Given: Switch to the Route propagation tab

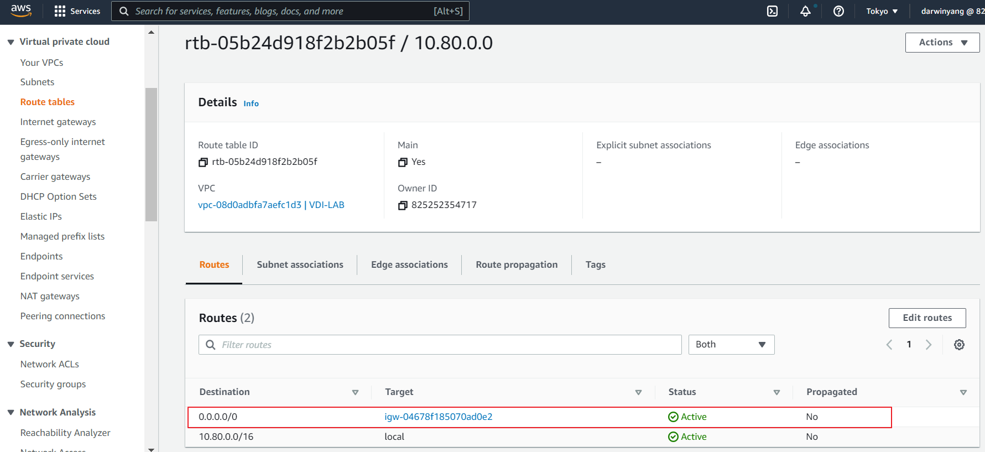Looking at the screenshot, I should tap(516, 264).
